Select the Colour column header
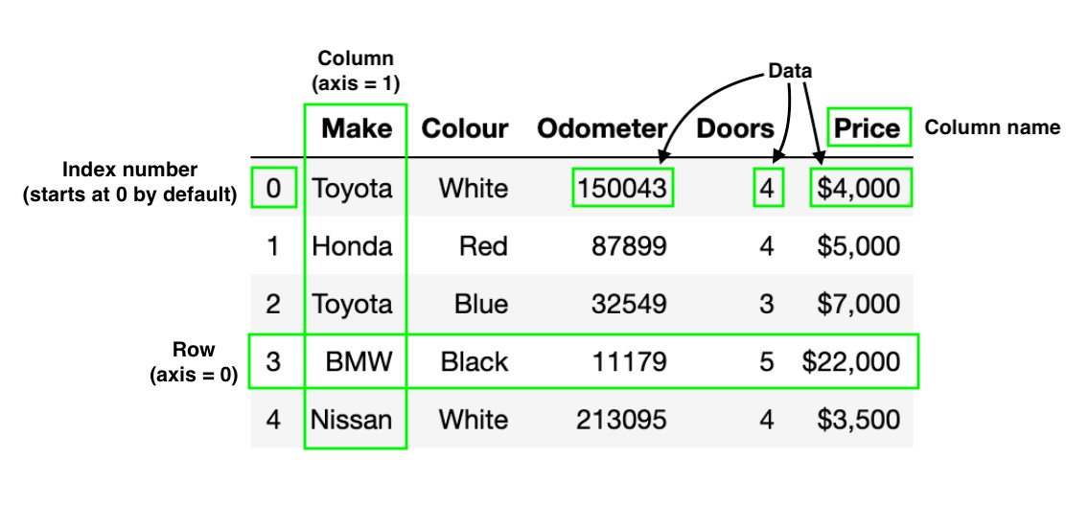 [x=465, y=128]
